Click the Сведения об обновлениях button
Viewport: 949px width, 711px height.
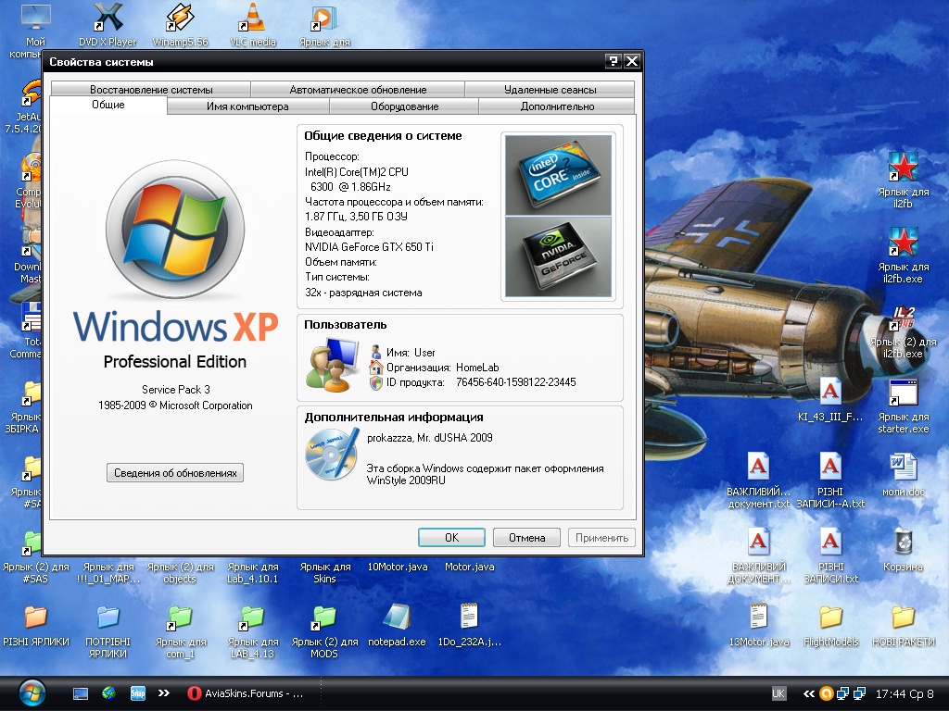[x=175, y=473]
